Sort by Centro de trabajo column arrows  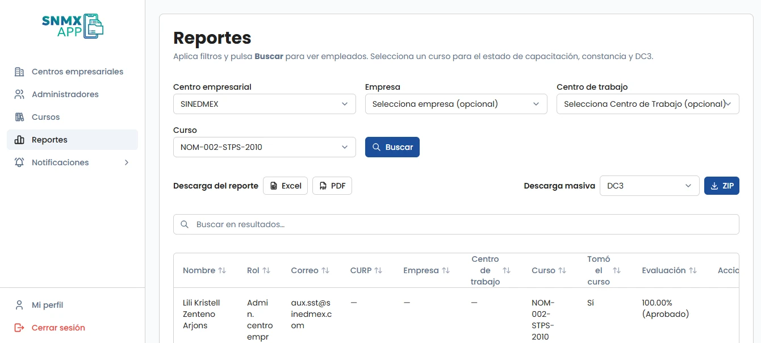pyautogui.click(x=507, y=270)
